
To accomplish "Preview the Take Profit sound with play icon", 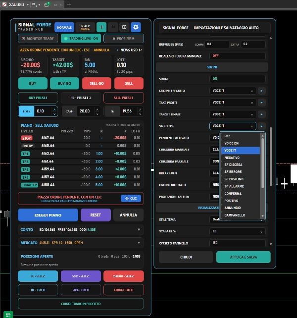I will (262, 103).
